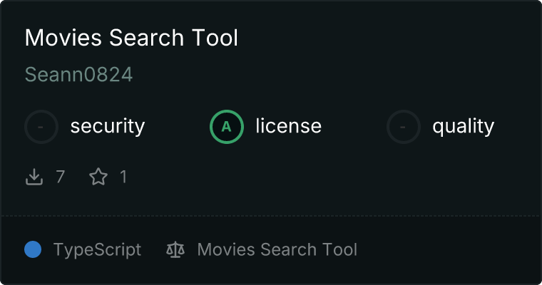Select the TypeScript language label
The image size is (542, 285).
[97, 250]
